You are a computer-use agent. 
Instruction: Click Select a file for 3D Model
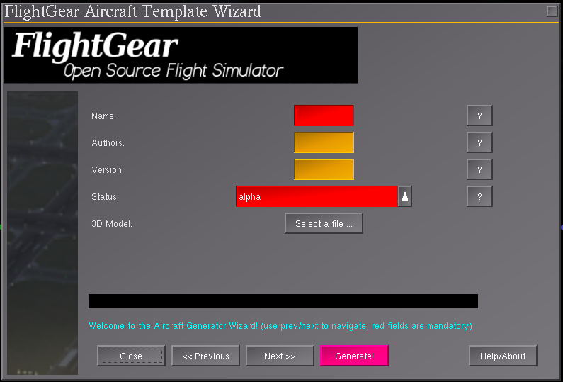pyautogui.click(x=324, y=223)
